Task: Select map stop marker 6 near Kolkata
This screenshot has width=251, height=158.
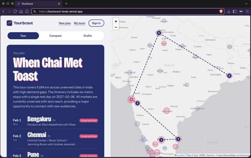Action: (229, 76)
